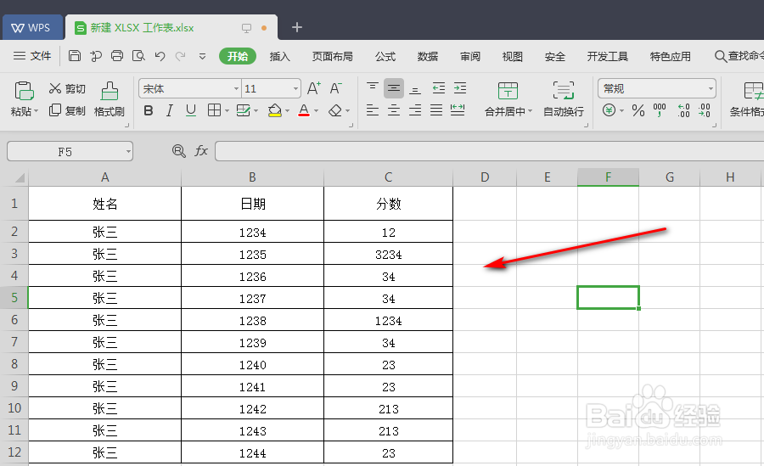This screenshot has width=764, height=466.
Task: Click the 开始 ribbon tab
Action: pyautogui.click(x=238, y=57)
